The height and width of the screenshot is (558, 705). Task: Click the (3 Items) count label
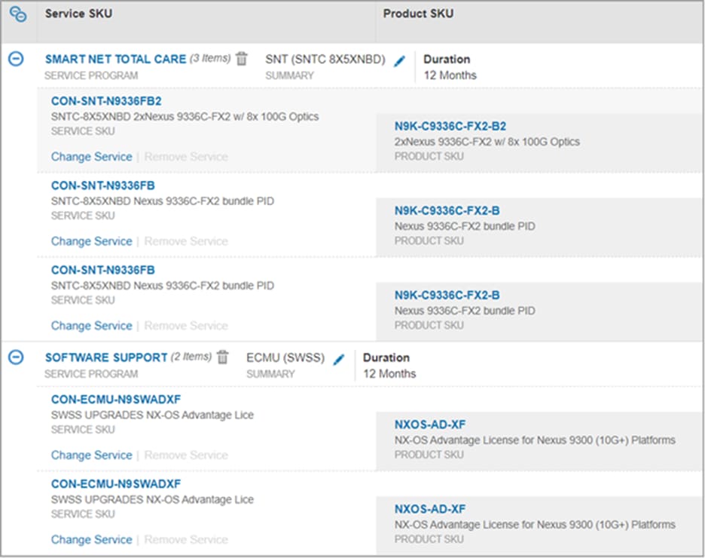pos(210,59)
